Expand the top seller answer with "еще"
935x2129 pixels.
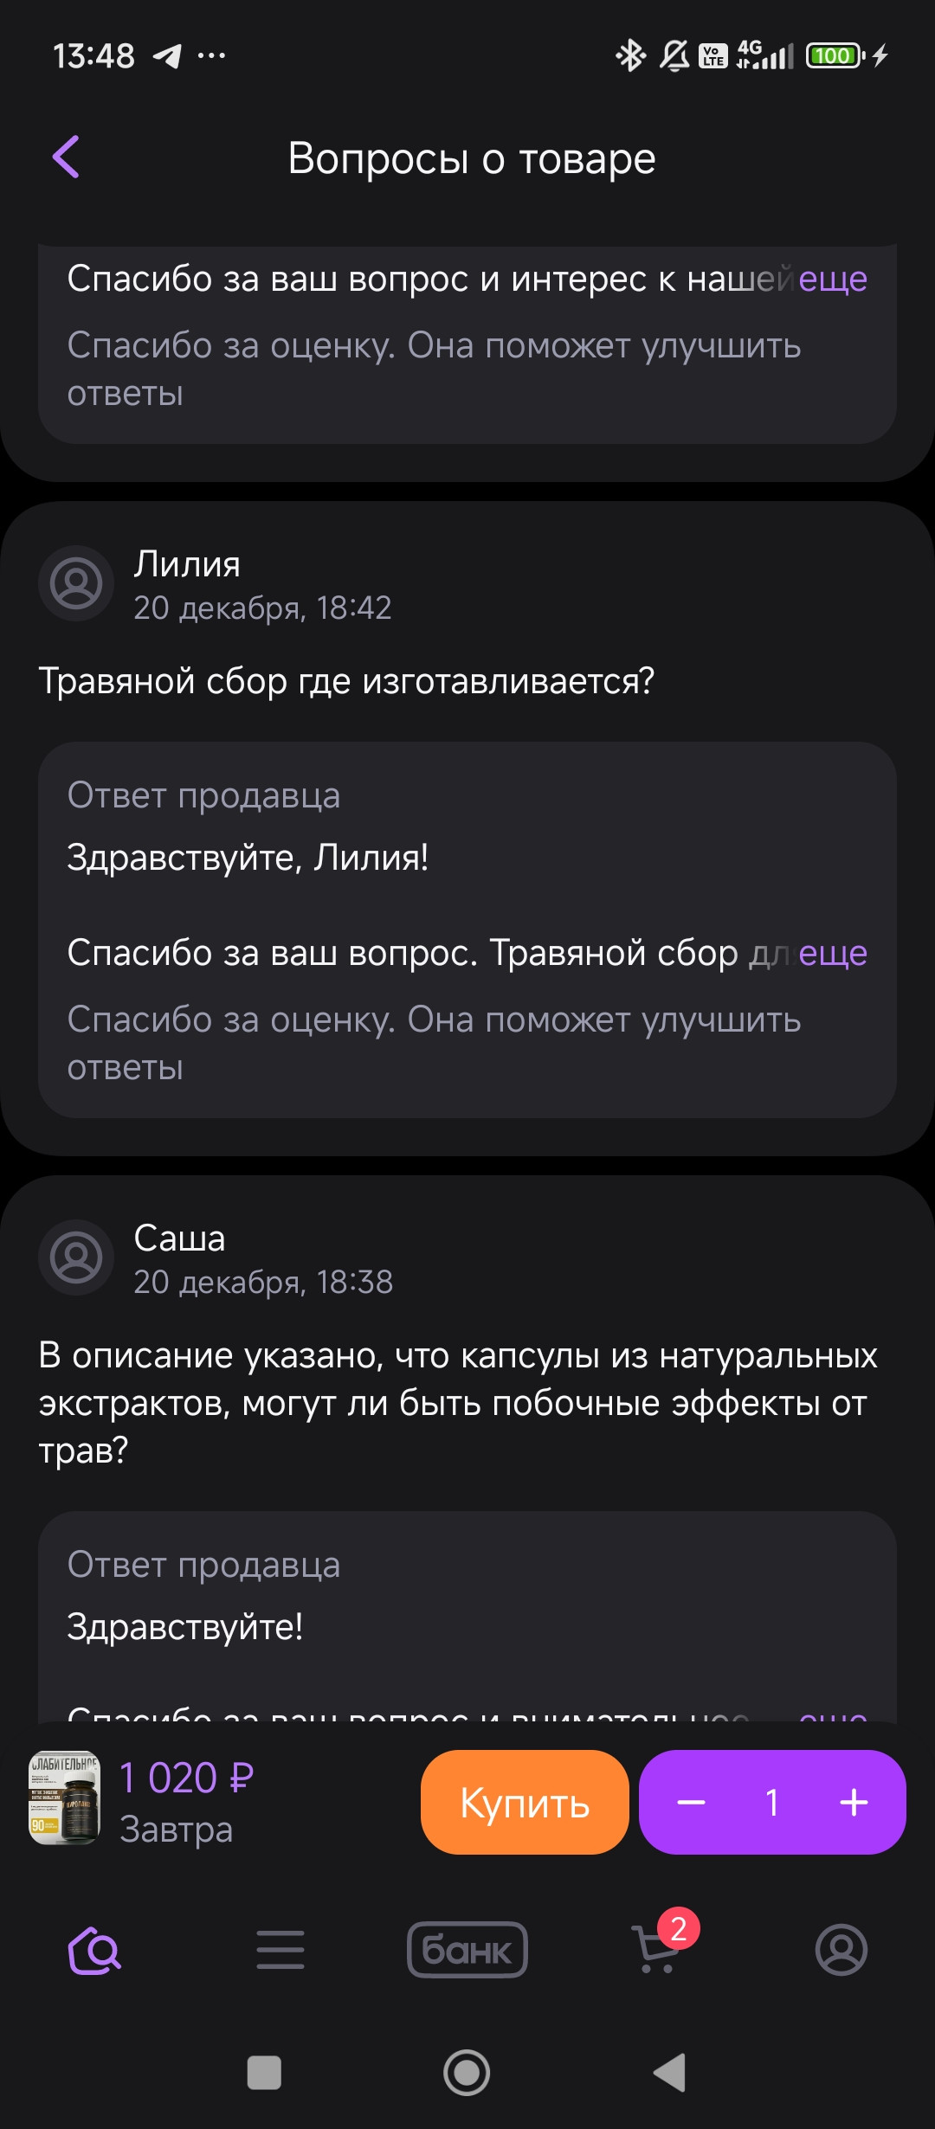coord(832,279)
